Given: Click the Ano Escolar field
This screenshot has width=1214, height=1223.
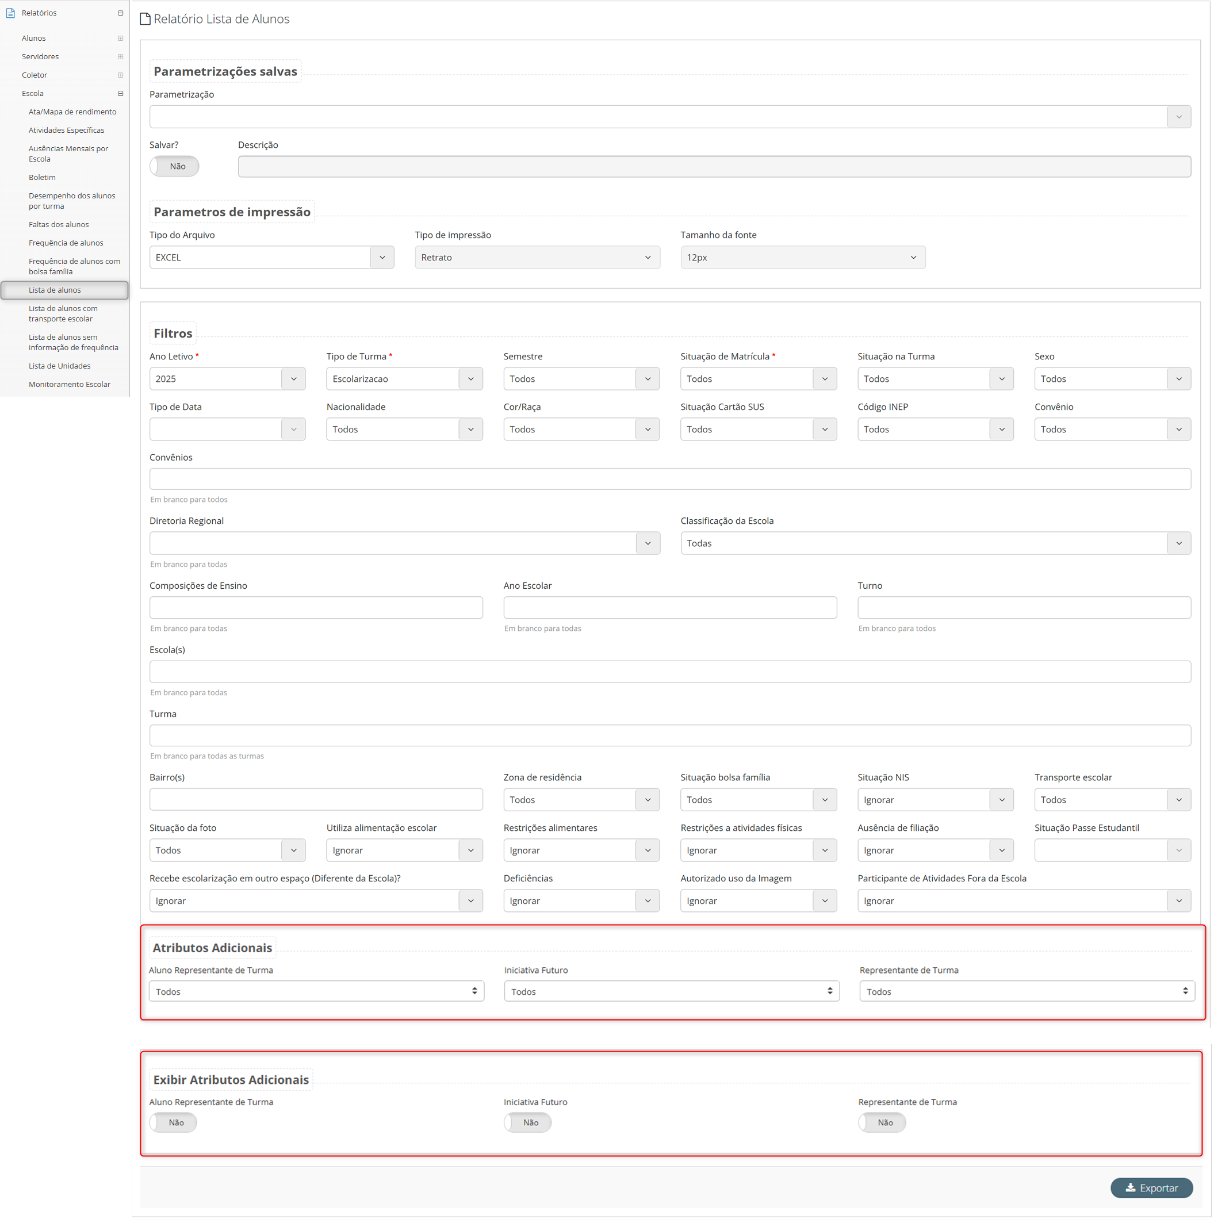Looking at the screenshot, I should point(670,608).
